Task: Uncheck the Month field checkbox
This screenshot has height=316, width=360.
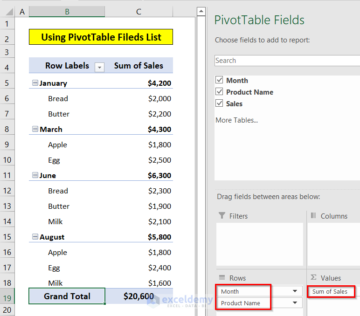Action: pos(220,80)
